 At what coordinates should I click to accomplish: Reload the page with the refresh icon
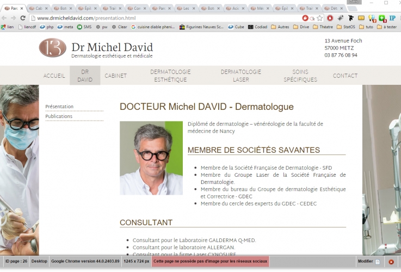[23, 18]
